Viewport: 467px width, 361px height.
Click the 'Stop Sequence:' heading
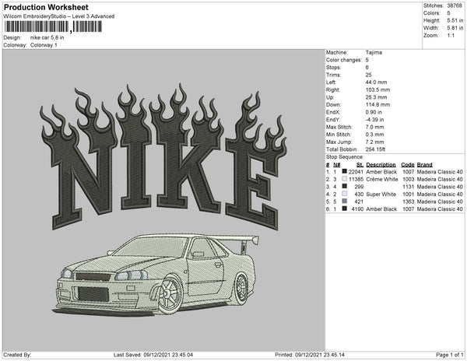(345, 157)
